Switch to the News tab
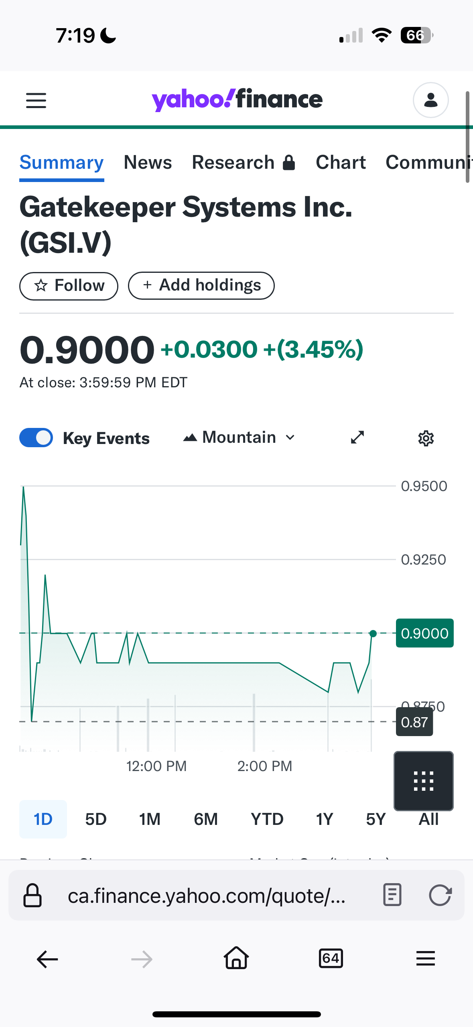 coord(148,163)
